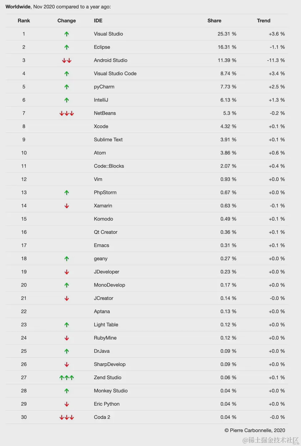
Task: Click the Eclipse IDE name
Action: (102, 47)
